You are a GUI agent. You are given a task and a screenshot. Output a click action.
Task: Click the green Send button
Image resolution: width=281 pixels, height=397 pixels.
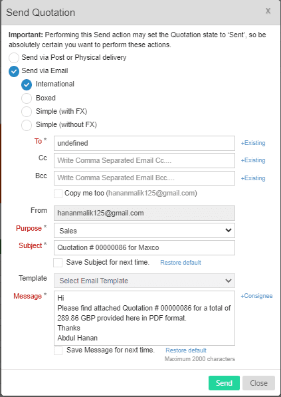pyautogui.click(x=224, y=383)
